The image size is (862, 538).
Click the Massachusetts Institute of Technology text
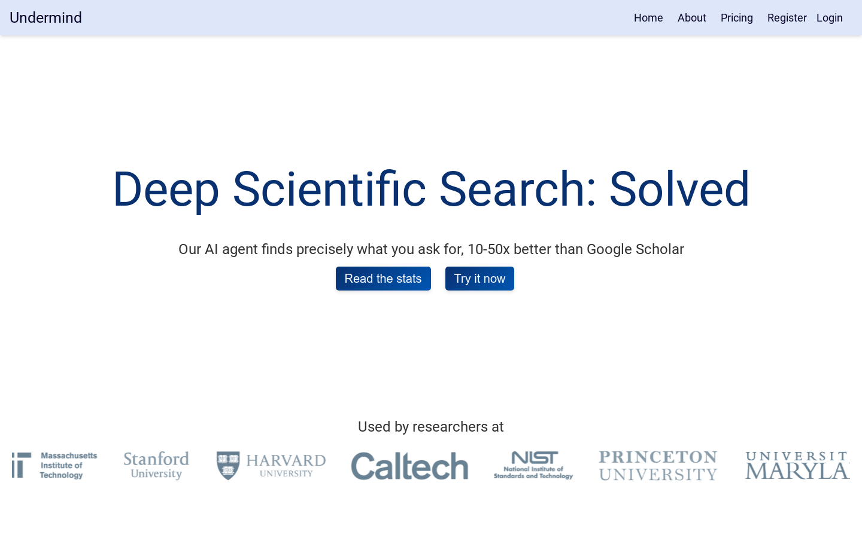click(68, 466)
